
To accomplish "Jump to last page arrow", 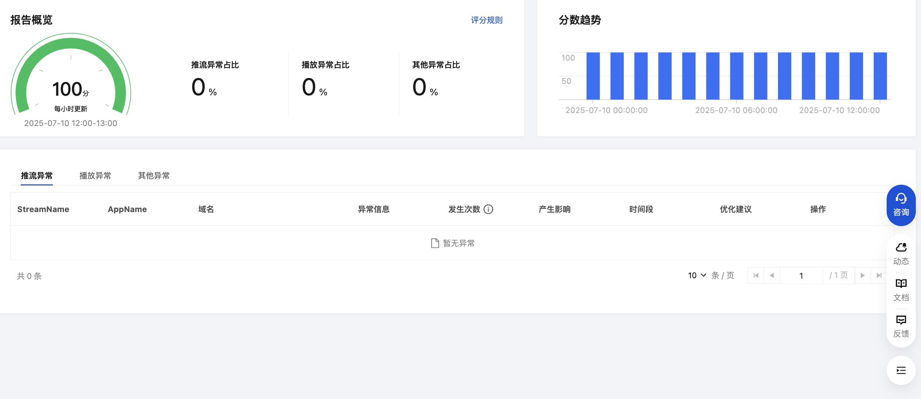I will 879,276.
